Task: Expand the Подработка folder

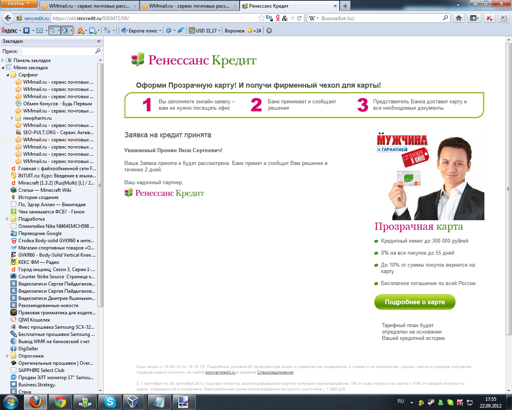Action: [x=8, y=219]
